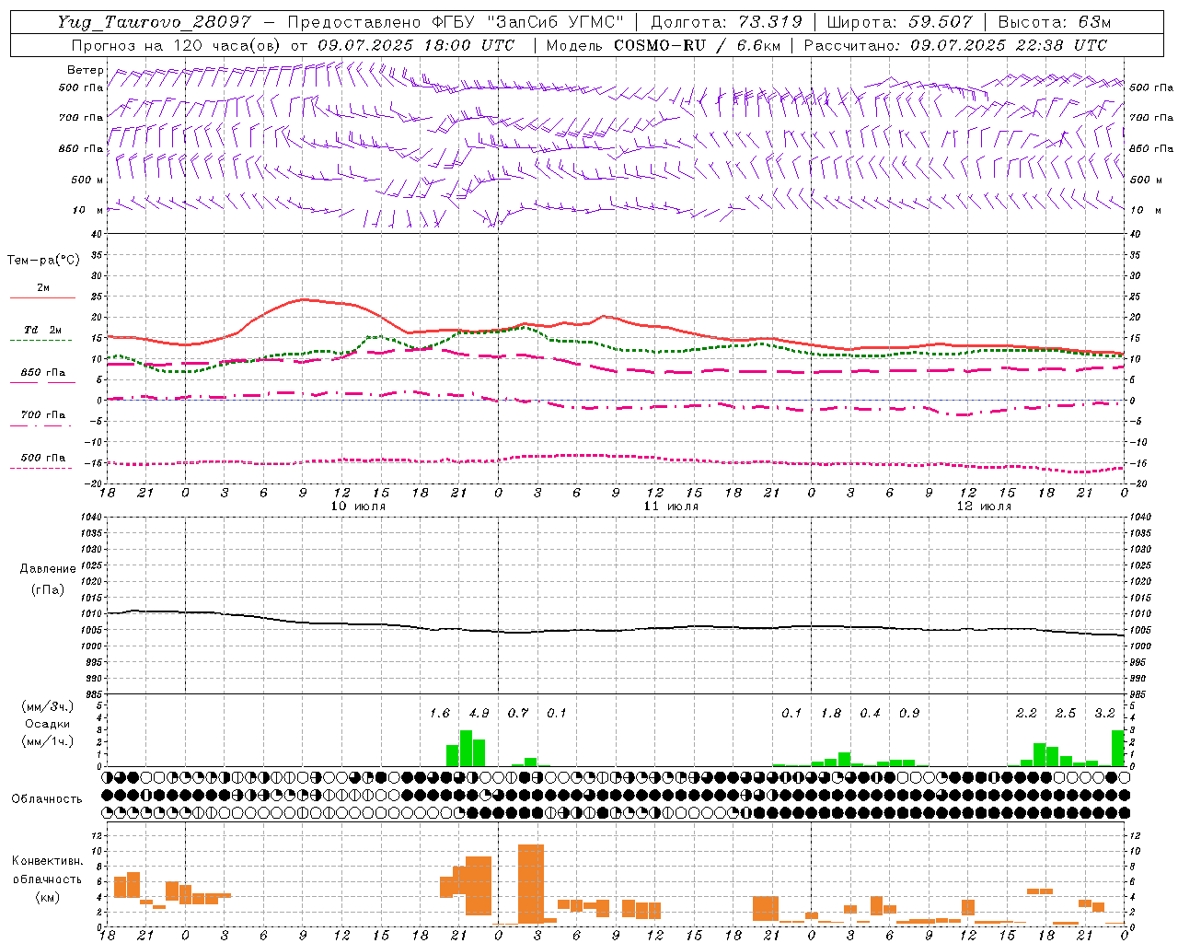Click the precipitation value 0.9
The image size is (1178, 943).
pos(909,714)
